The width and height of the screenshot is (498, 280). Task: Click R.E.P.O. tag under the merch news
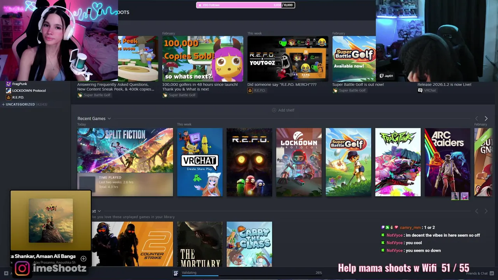[256, 91]
